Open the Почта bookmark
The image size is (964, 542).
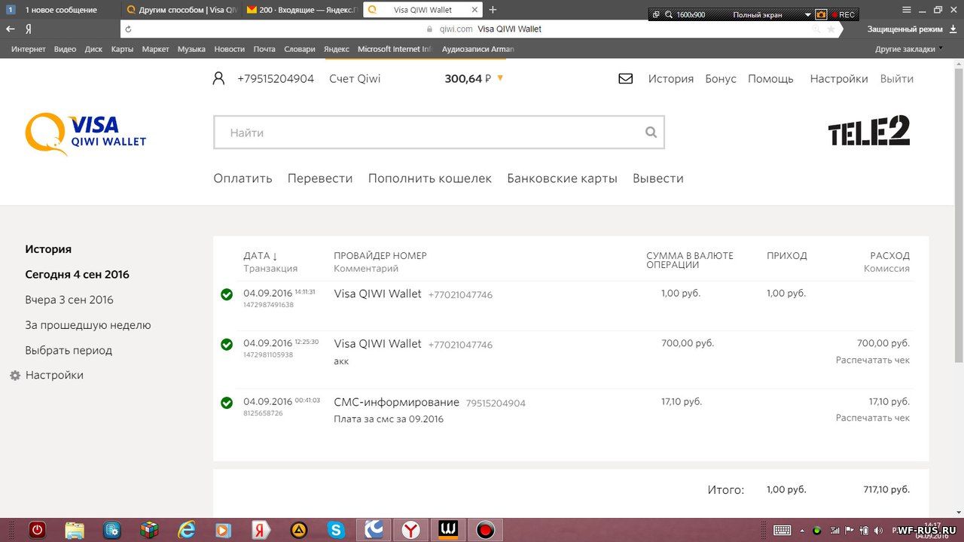point(264,49)
